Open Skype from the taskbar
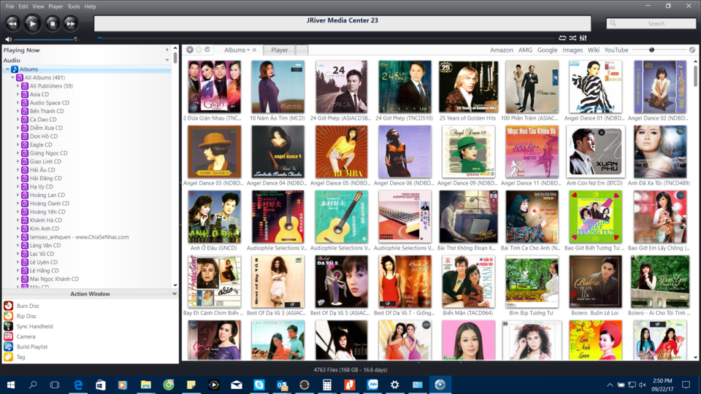The width and height of the screenshot is (701, 394). pos(258,385)
